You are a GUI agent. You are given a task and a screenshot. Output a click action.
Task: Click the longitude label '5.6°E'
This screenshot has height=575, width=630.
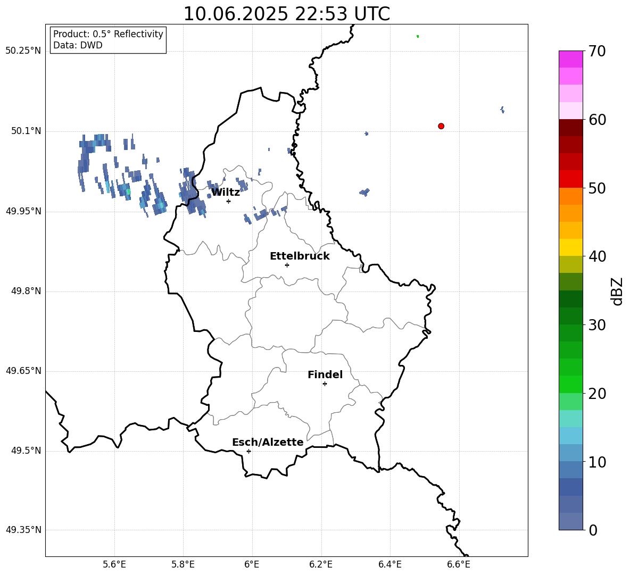click(114, 564)
